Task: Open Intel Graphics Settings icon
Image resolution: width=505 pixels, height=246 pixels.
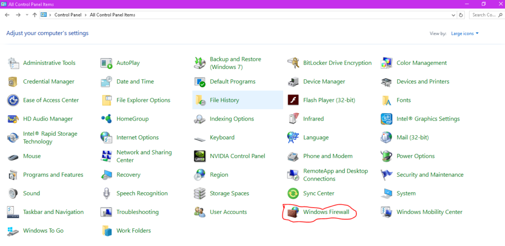Action: 387,119
